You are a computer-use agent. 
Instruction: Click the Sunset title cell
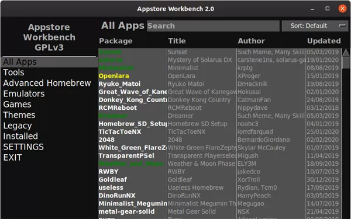click(x=177, y=52)
